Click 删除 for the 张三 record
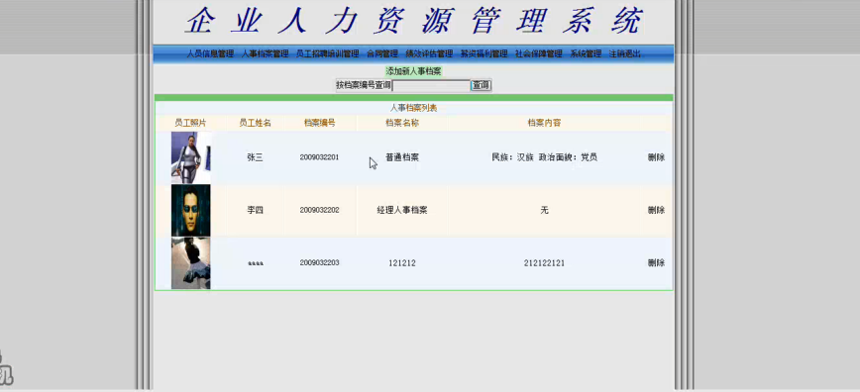Screen dimensions: 860x392 (656, 157)
